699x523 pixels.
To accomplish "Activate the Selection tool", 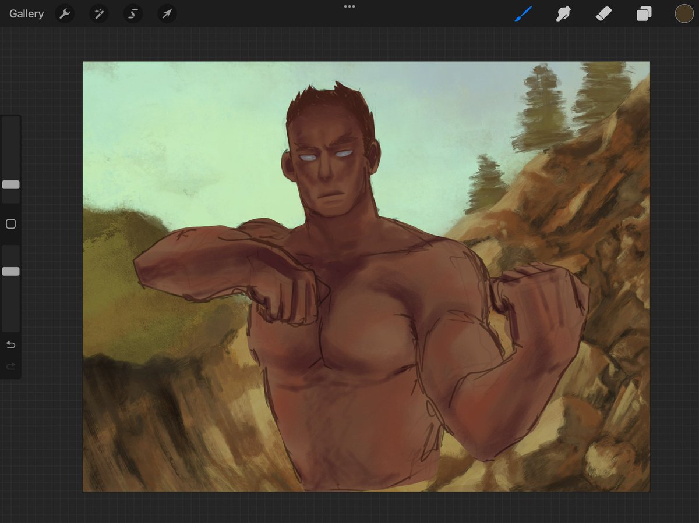I will click(133, 13).
